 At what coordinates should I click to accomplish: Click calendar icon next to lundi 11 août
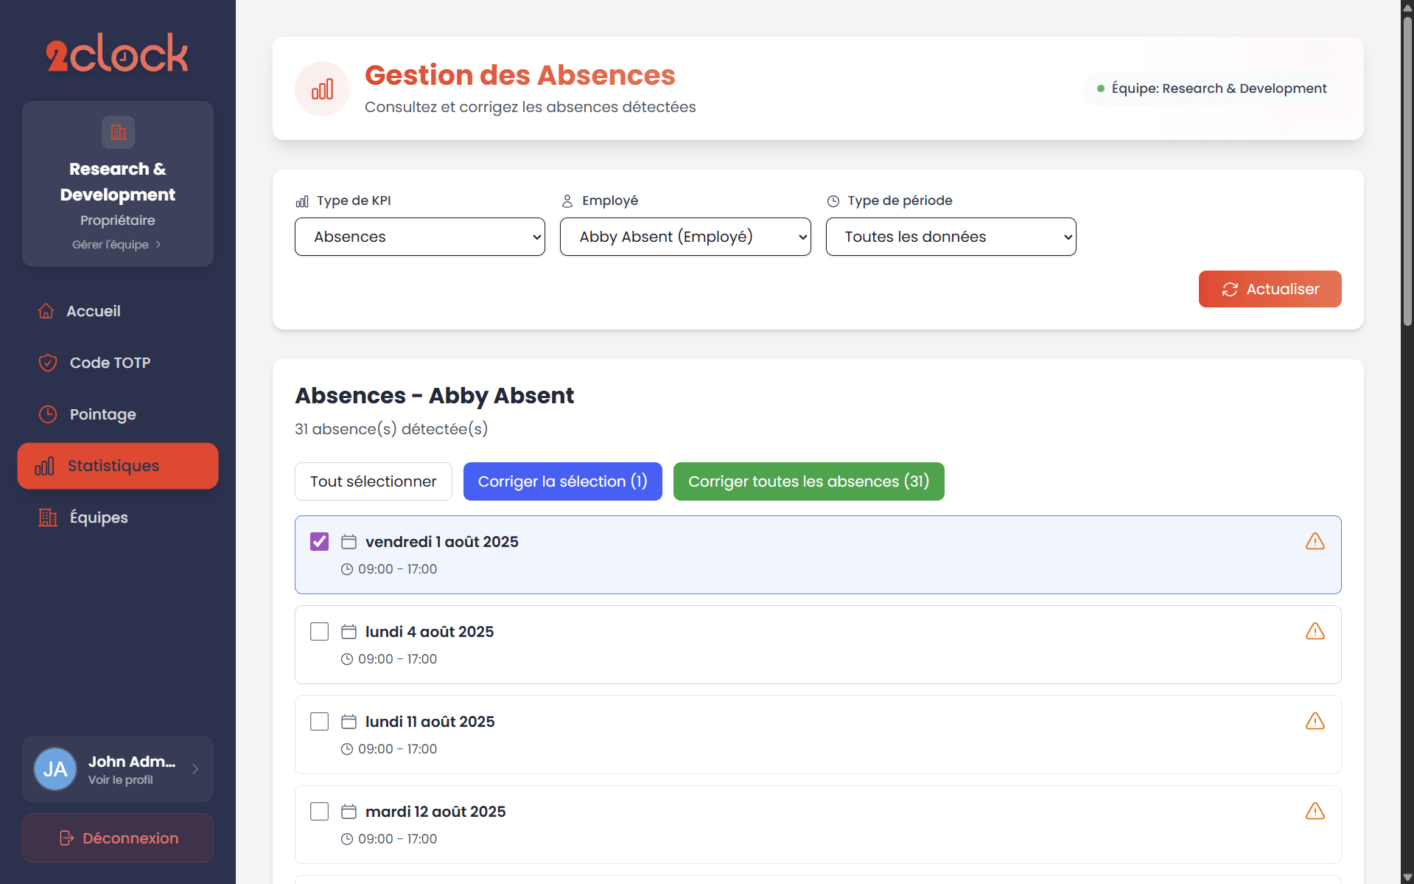pos(349,722)
